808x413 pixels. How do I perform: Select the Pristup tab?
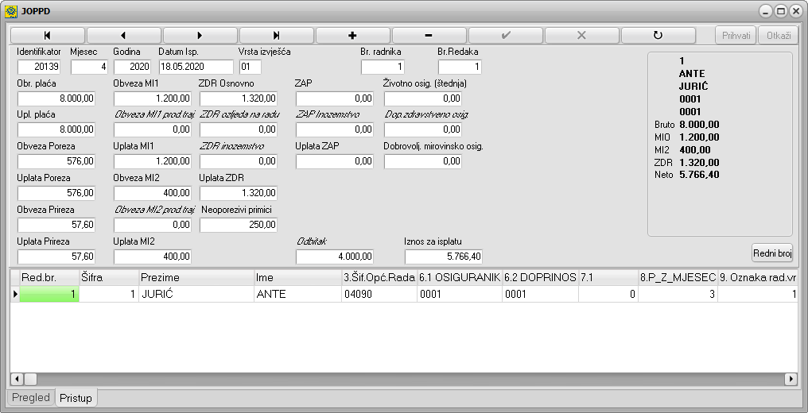pyautogui.click(x=76, y=398)
